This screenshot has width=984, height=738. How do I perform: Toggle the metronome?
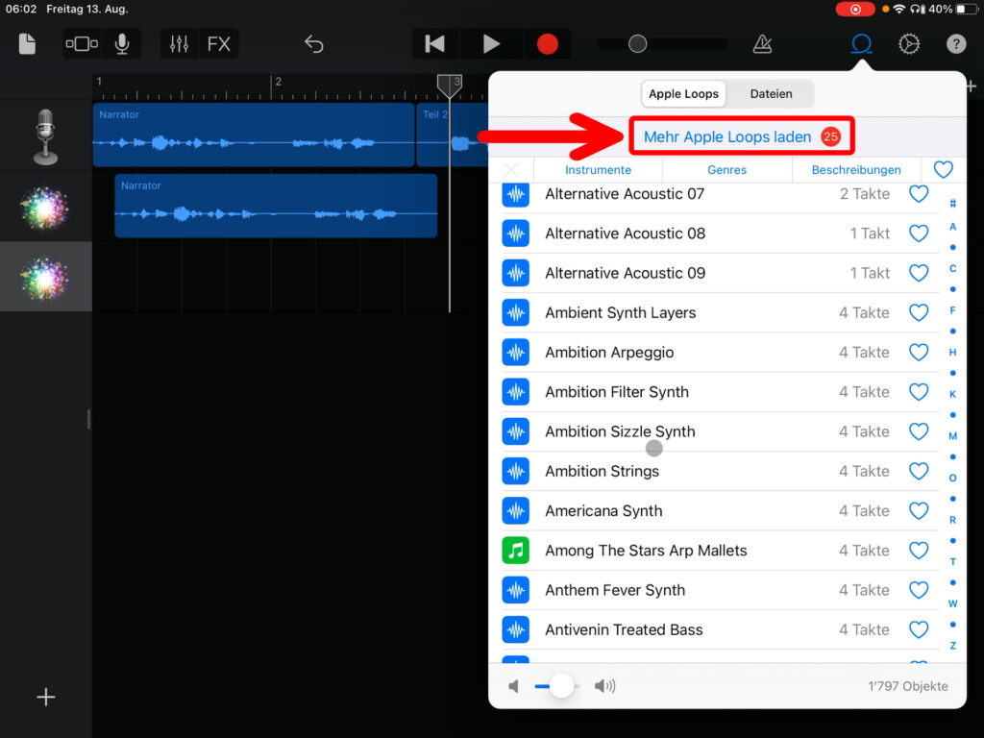point(762,44)
